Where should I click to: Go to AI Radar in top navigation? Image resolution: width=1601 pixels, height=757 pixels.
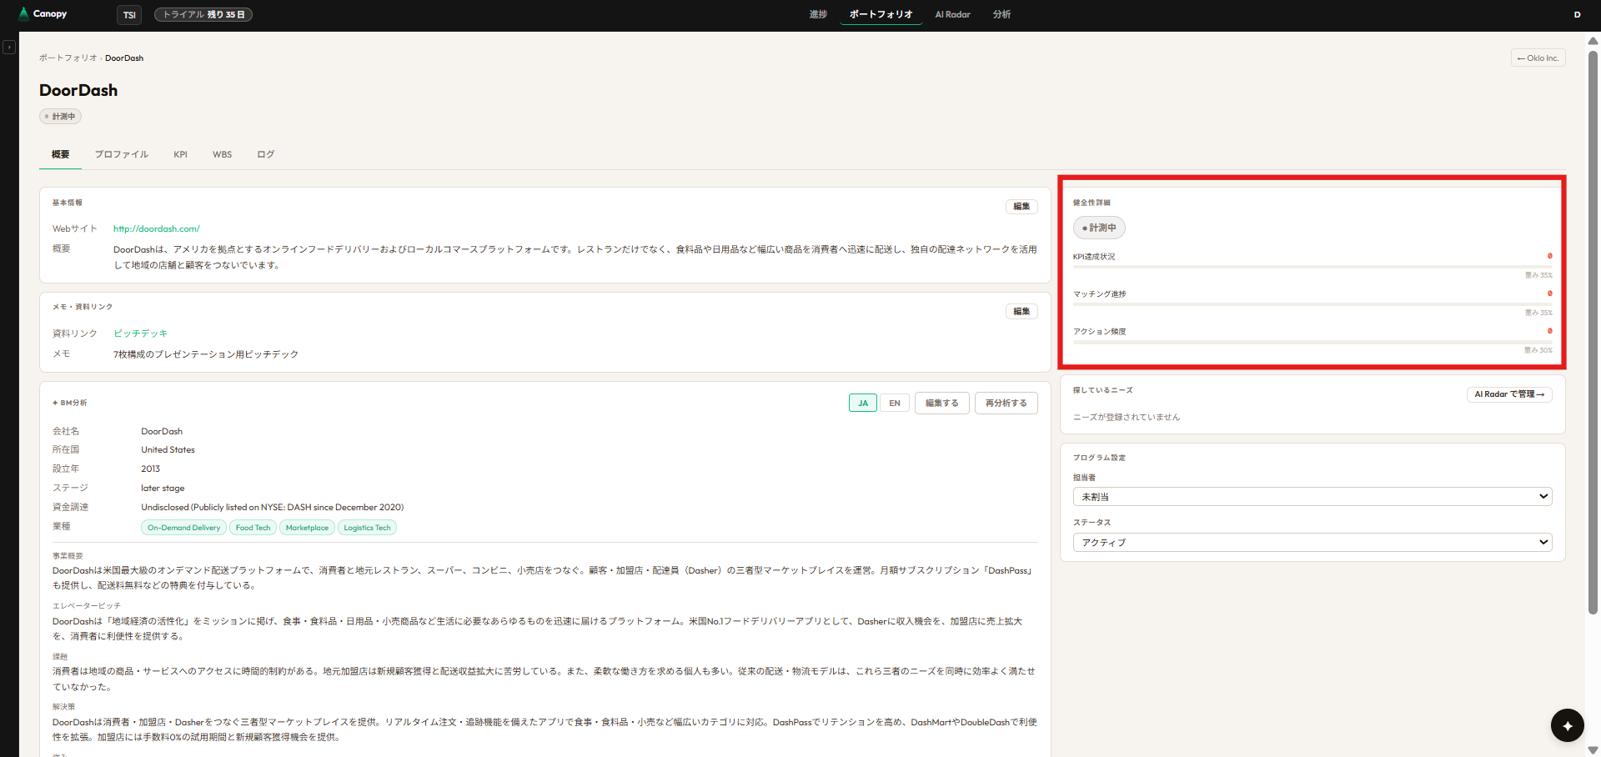click(952, 14)
